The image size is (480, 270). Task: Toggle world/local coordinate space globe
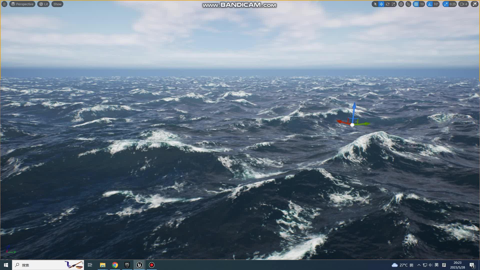pyautogui.click(x=401, y=4)
